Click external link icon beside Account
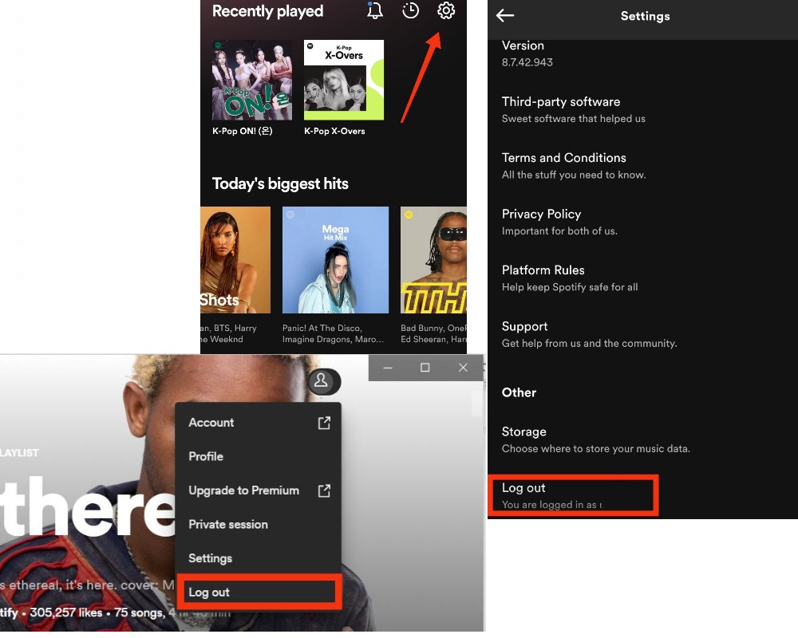 (324, 423)
